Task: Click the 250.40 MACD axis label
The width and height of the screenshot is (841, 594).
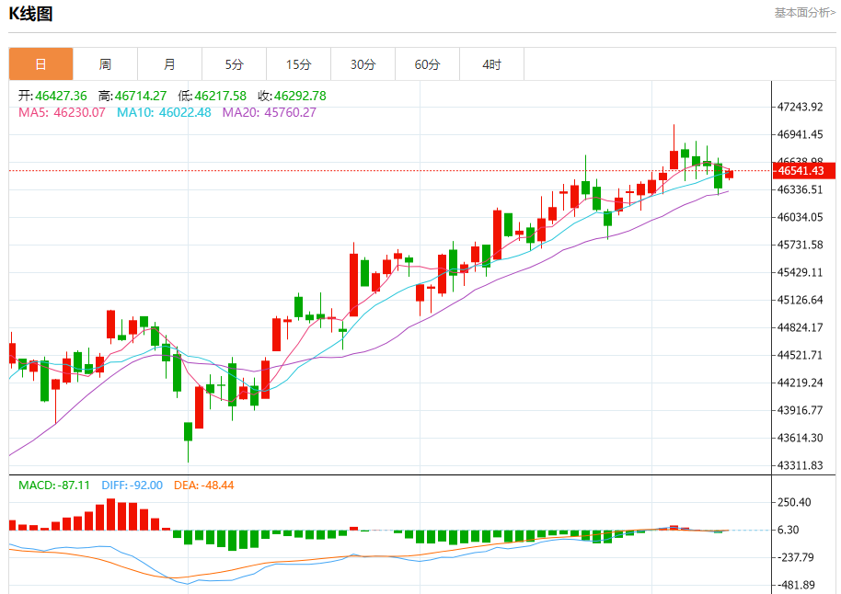Action: [794, 502]
